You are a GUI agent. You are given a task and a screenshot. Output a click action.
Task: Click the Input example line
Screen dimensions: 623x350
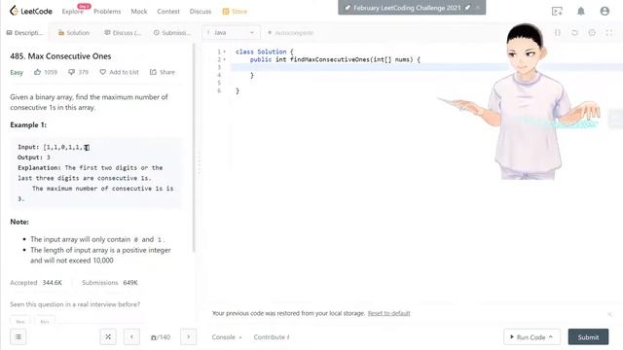pyautogui.click(x=54, y=147)
